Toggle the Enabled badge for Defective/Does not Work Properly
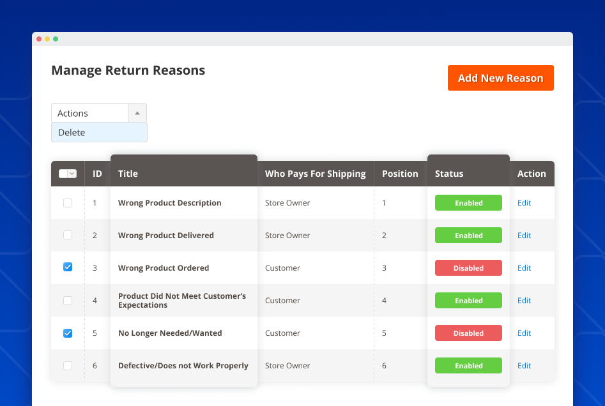The image size is (605, 406). pos(468,365)
